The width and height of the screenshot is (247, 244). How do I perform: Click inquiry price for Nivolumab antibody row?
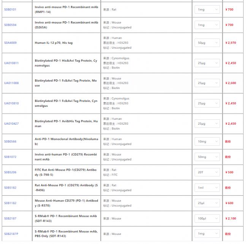[228, 141]
